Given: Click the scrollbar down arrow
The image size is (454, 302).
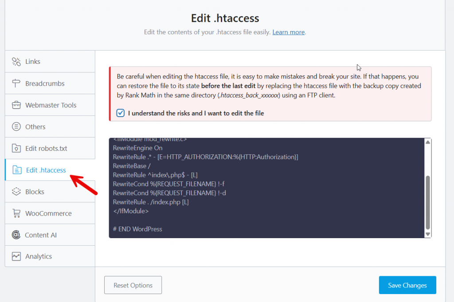Looking at the screenshot, I should tap(427, 234).
